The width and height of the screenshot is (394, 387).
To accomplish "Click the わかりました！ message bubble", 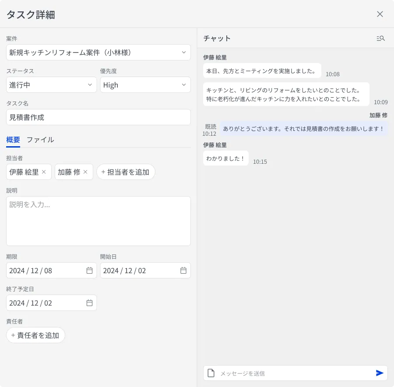I will (225, 158).
